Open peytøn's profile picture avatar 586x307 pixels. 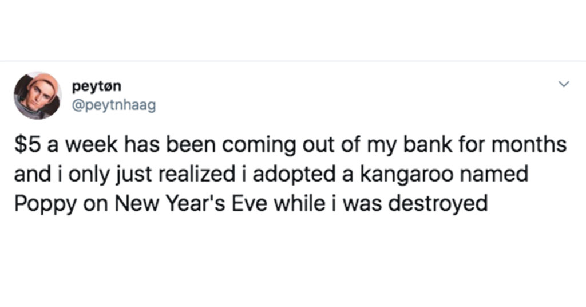tap(38, 96)
